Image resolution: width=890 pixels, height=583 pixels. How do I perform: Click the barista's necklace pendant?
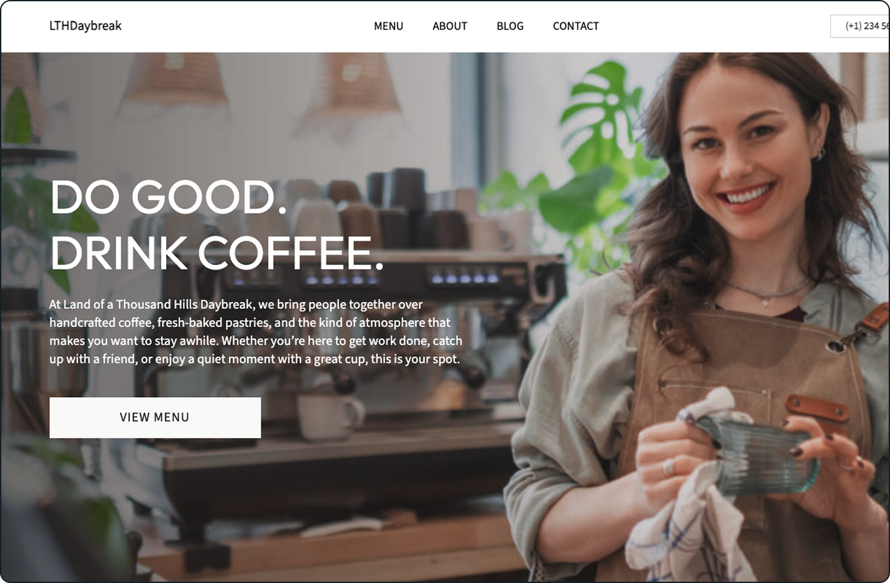coord(766,301)
